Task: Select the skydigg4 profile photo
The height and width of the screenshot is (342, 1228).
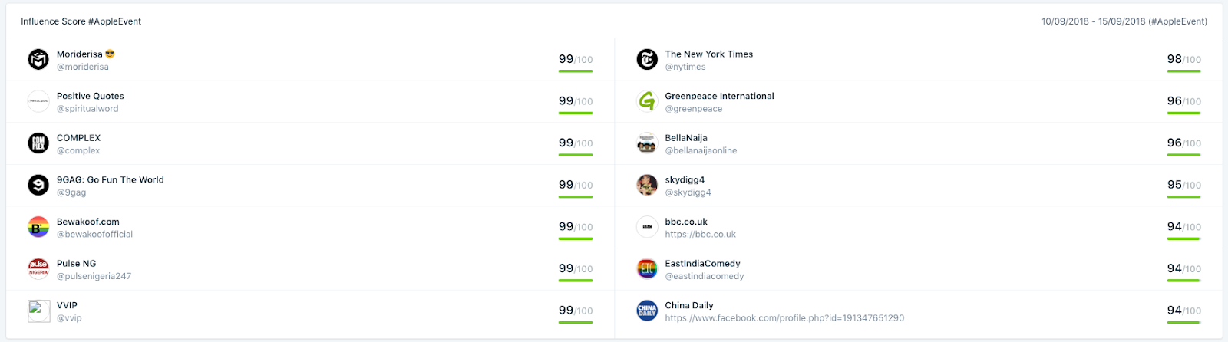Action: tap(647, 185)
